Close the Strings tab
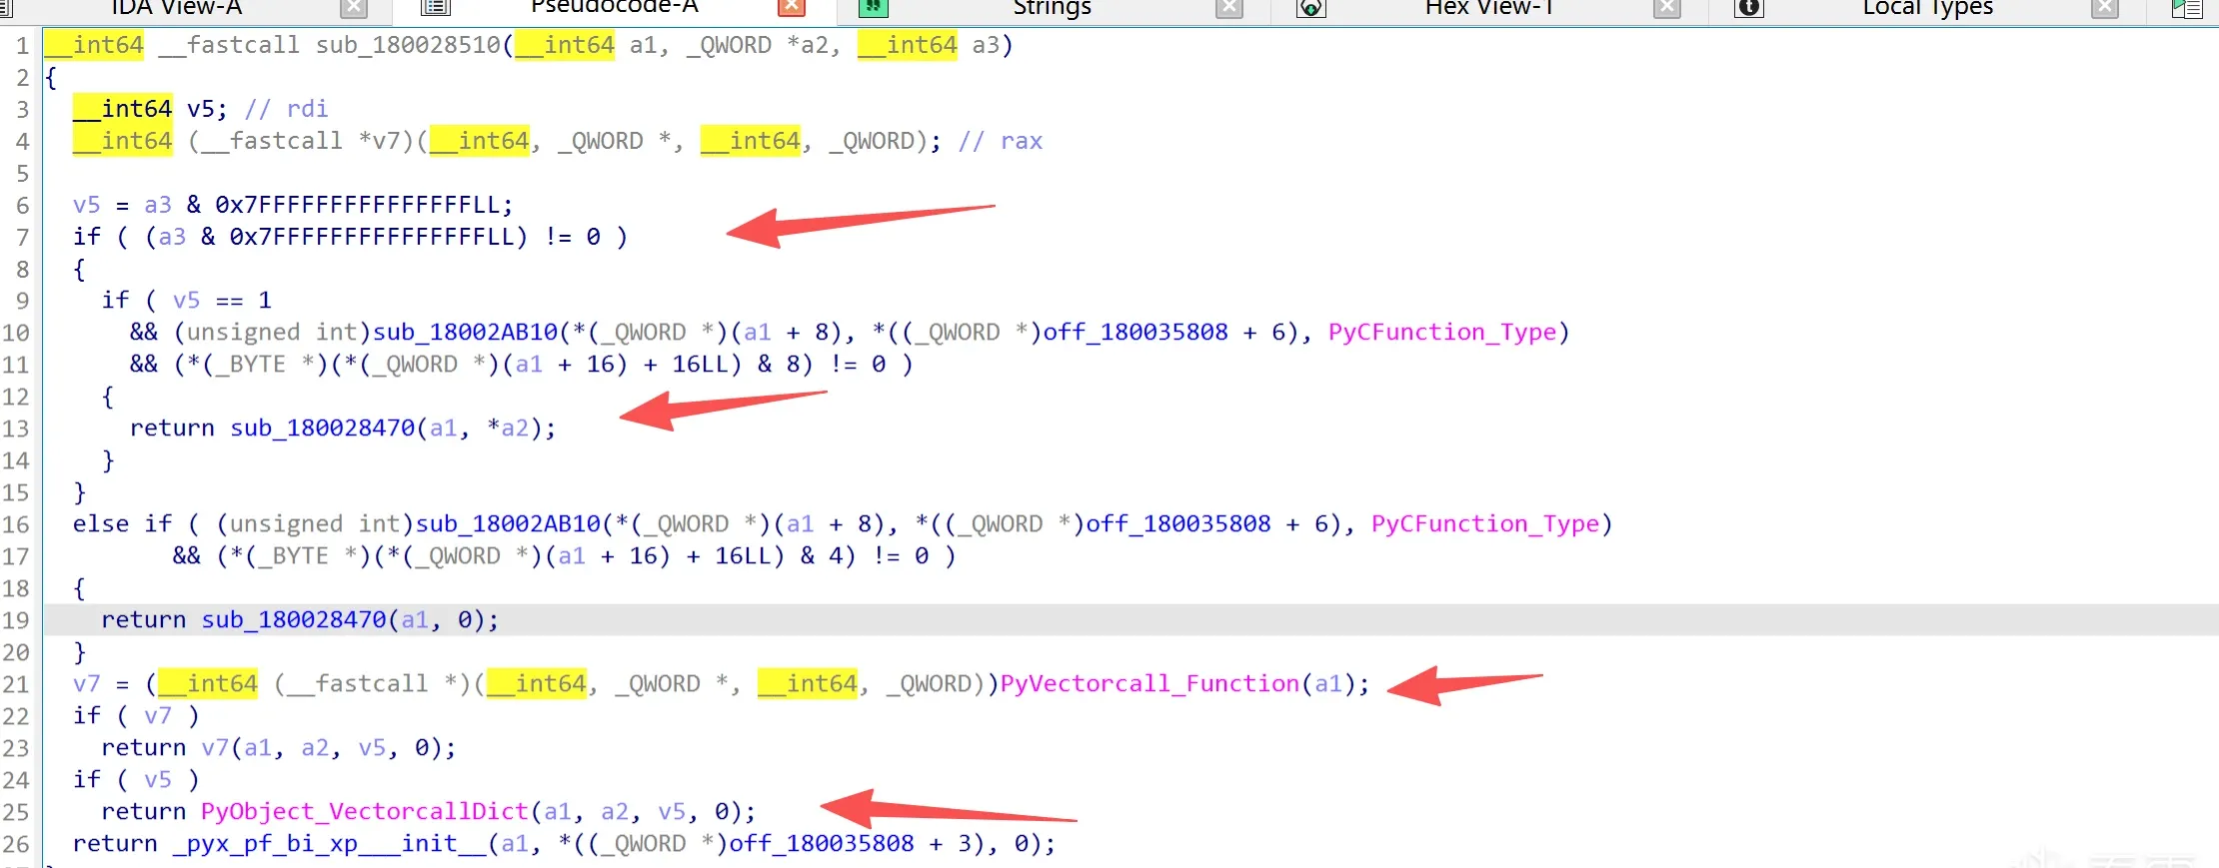The height and width of the screenshot is (868, 2219). 1229,8
